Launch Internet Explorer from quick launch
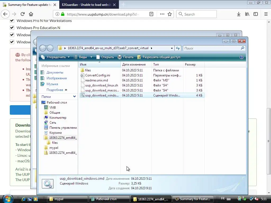The width and height of the screenshot is (271, 203). 23,199
